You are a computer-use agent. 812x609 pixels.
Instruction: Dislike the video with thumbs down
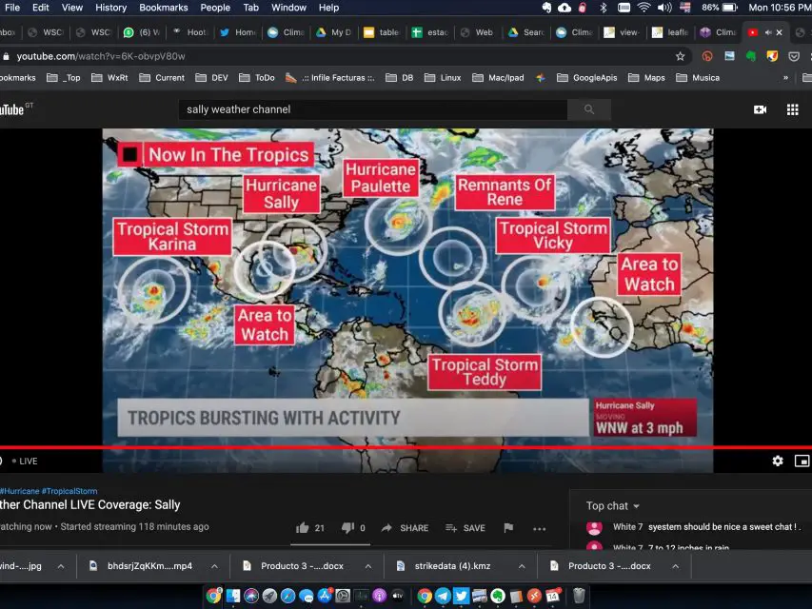tap(347, 528)
